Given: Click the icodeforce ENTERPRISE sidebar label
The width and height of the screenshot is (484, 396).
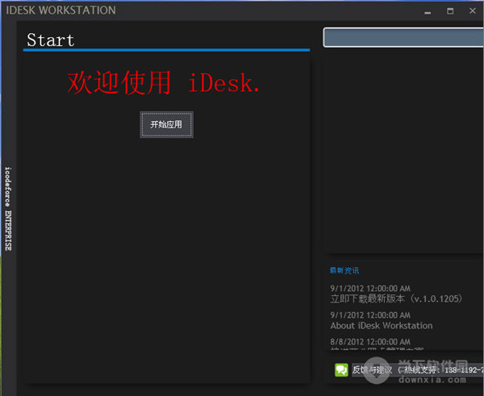Looking at the screenshot, I should pyautogui.click(x=8, y=209).
